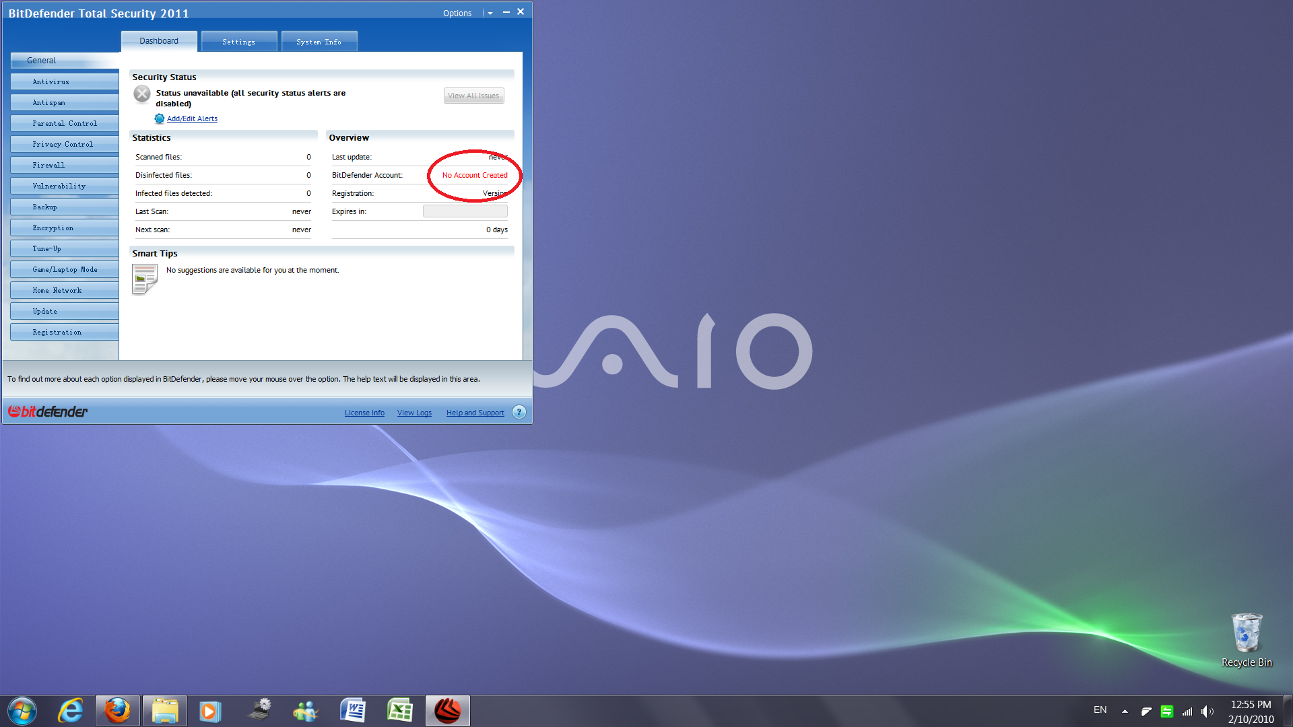Click the Add/Edit Alerts globe icon
The width and height of the screenshot is (1293, 727).
click(x=160, y=118)
